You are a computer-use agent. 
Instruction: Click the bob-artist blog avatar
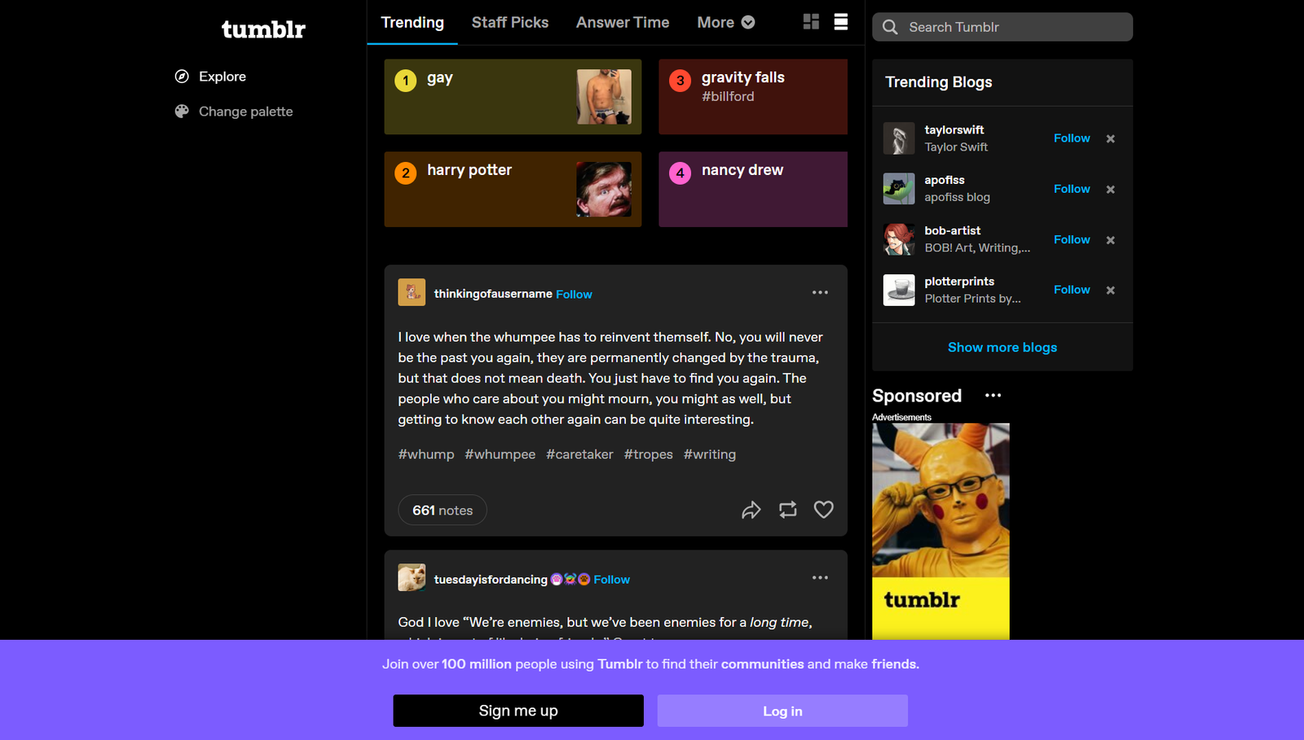pyautogui.click(x=899, y=239)
